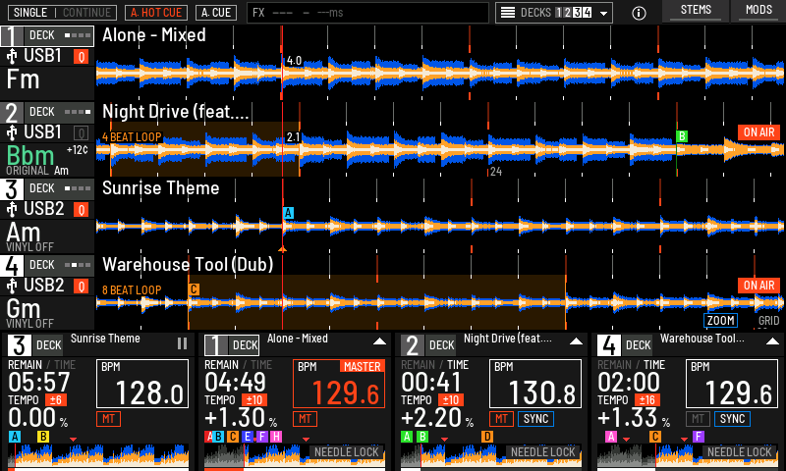The image size is (786, 471).
Task: Trigger hot cue E on deck 1 panel
Action: [x=247, y=437]
